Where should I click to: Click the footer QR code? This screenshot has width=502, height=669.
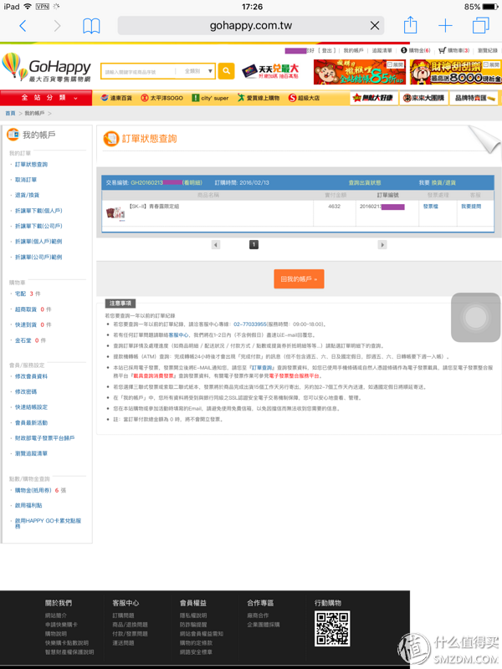click(x=332, y=629)
